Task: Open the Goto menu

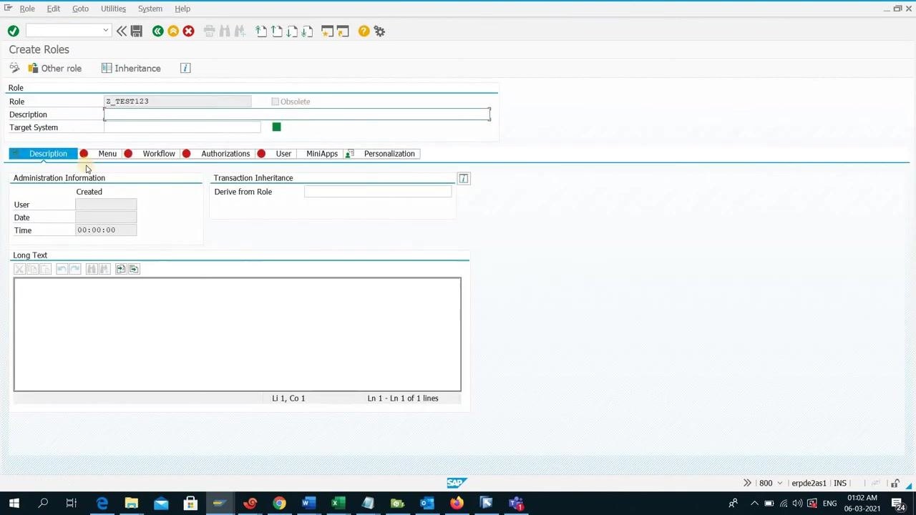Action: (x=80, y=9)
